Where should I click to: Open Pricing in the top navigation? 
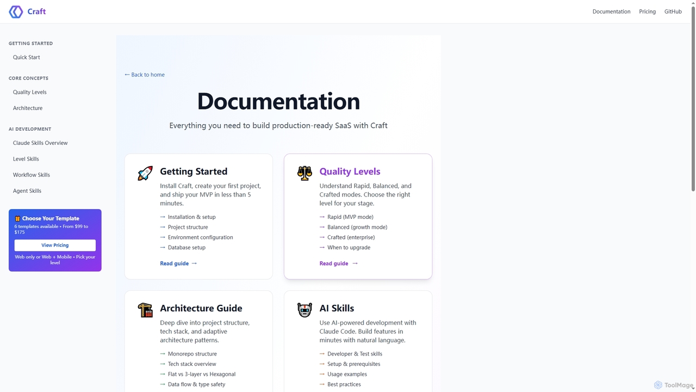pos(647,11)
